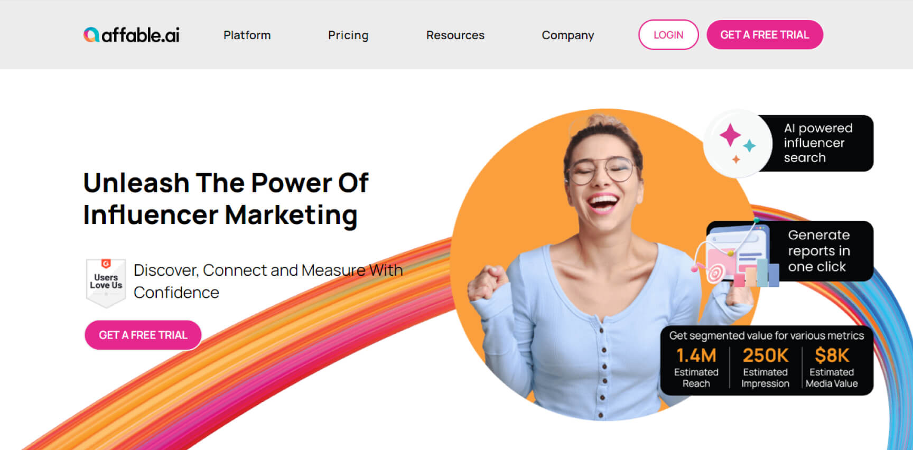Click the LOGIN button
Image resolution: width=913 pixels, height=450 pixels.
click(668, 35)
